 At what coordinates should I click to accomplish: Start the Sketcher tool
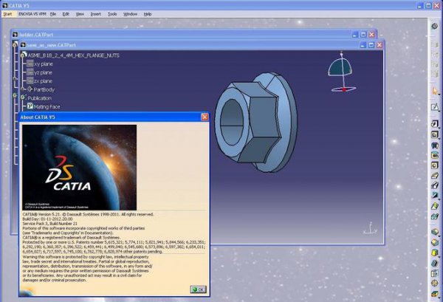[435, 107]
